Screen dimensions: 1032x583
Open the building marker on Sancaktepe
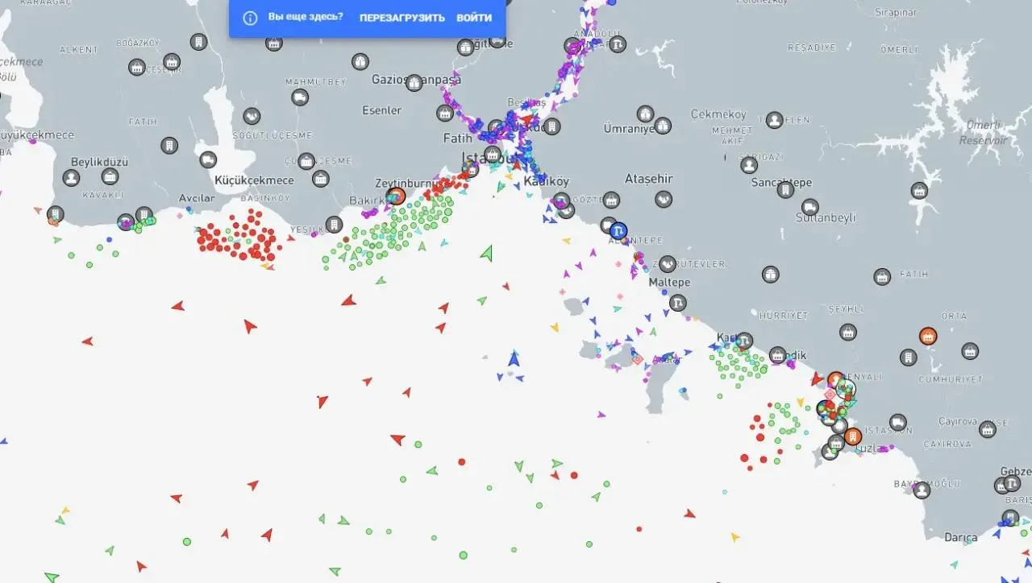click(x=785, y=190)
